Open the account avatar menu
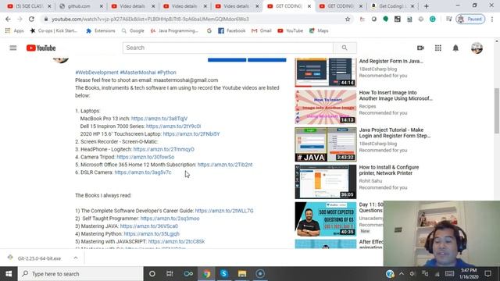Image resolution: width=500 pixels, height=281 pixels. point(477,48)
